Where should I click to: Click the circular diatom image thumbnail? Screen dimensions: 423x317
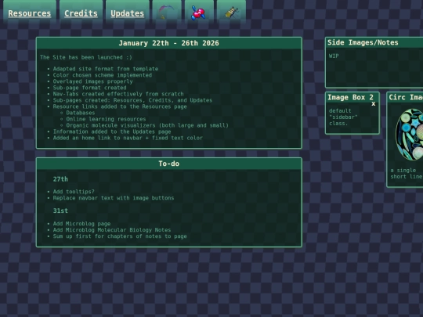(x=410, y=135)
